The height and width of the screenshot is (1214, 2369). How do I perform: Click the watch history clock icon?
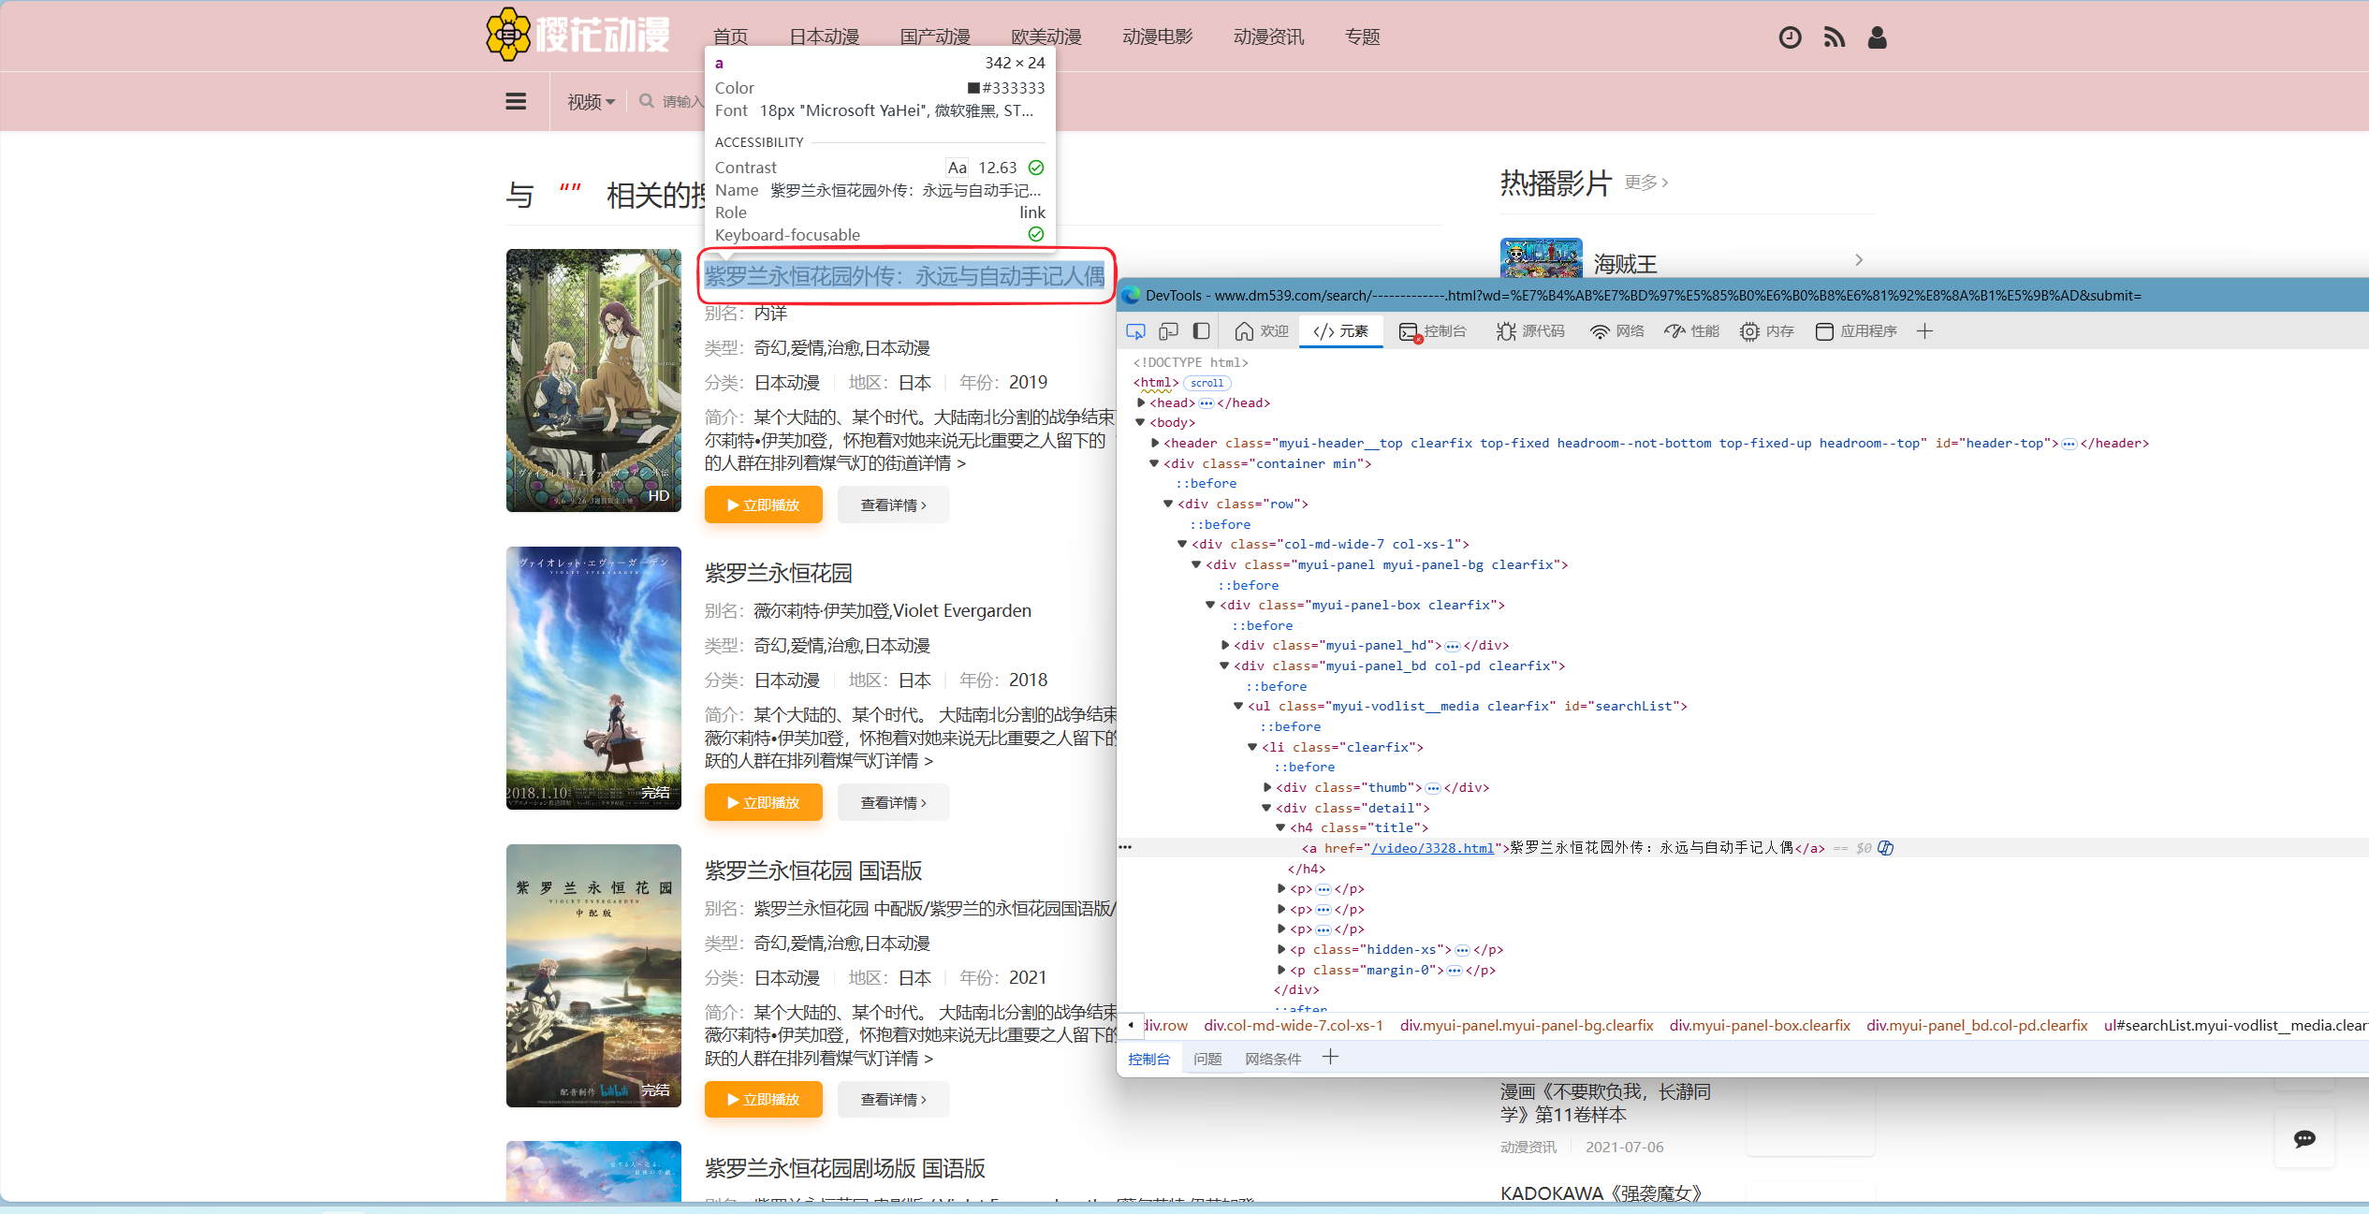point(1790,37)
